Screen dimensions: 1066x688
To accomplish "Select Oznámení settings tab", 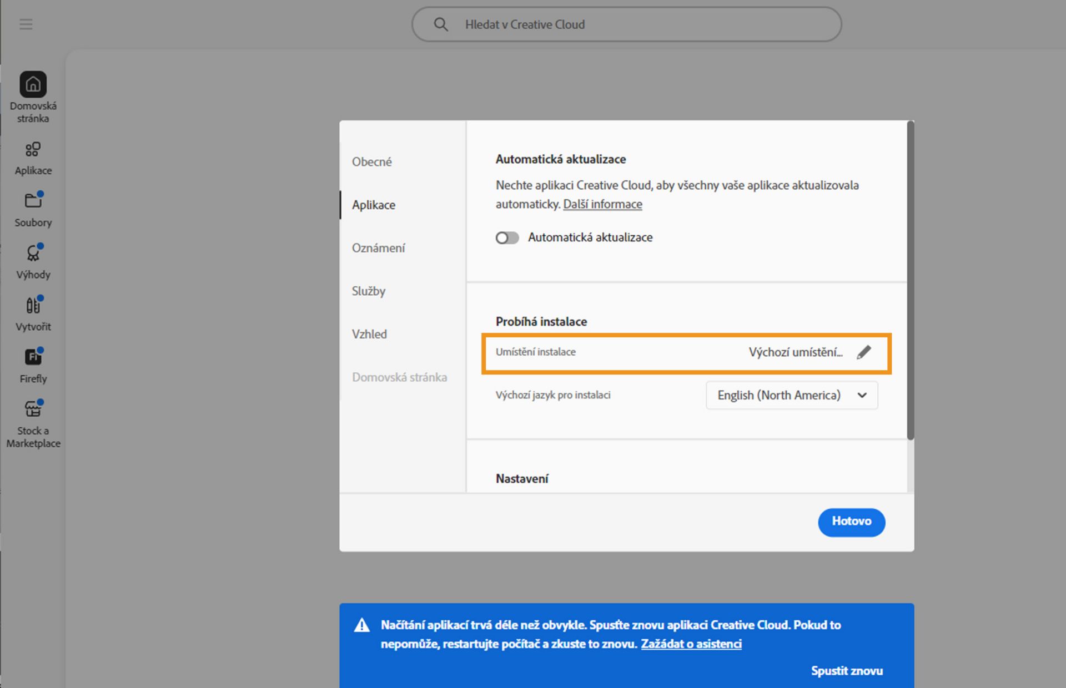I will (378, 248).
